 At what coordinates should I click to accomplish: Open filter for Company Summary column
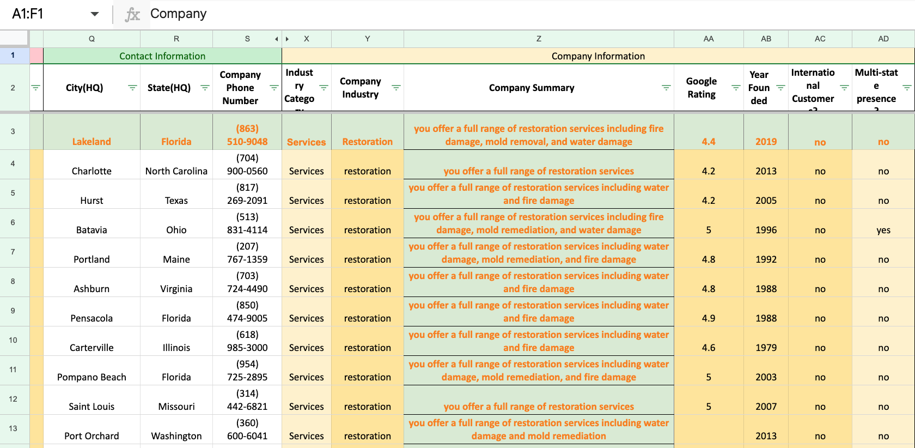pos(666,88)
